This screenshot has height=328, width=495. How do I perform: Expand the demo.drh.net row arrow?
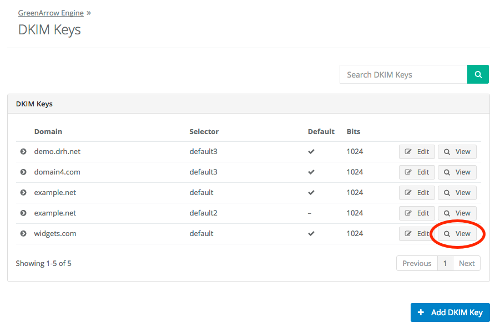click(23, 152)
